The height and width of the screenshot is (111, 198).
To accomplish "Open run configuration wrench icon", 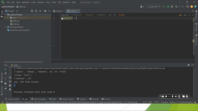I will [x=6, y=73].
